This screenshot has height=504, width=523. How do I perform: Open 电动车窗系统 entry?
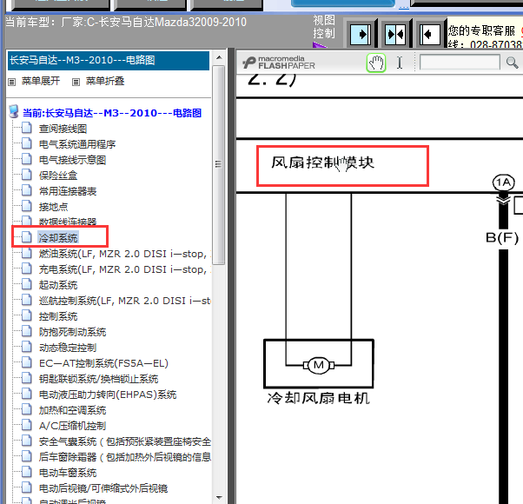tap(68, 473)
